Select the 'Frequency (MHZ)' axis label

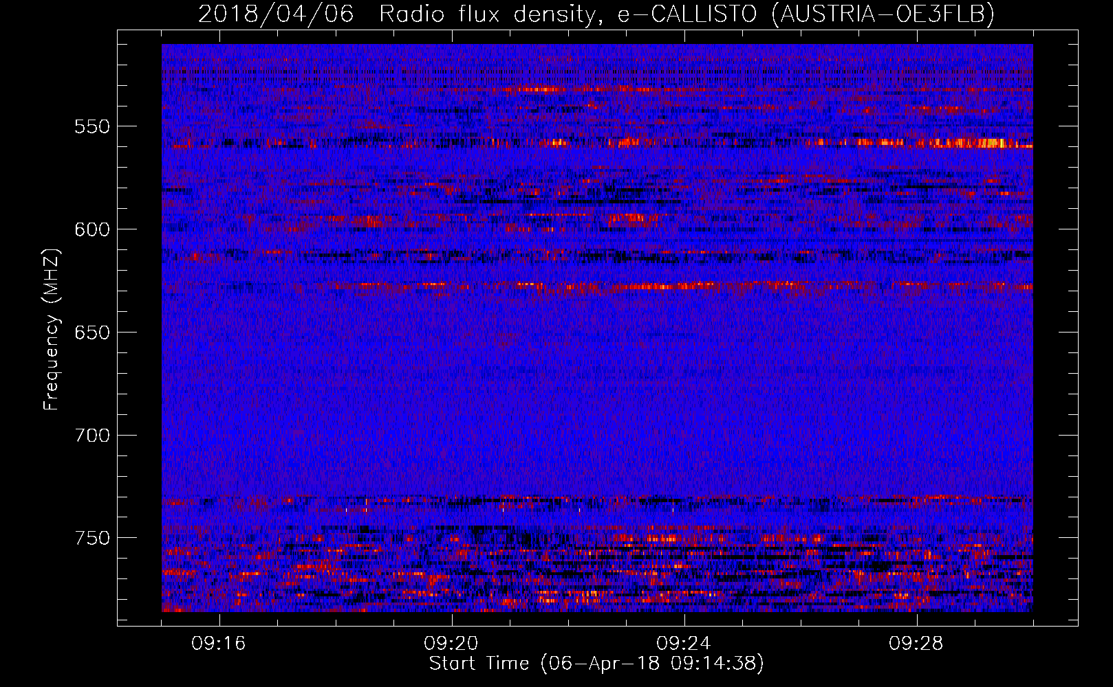click(x=51, y=330)
